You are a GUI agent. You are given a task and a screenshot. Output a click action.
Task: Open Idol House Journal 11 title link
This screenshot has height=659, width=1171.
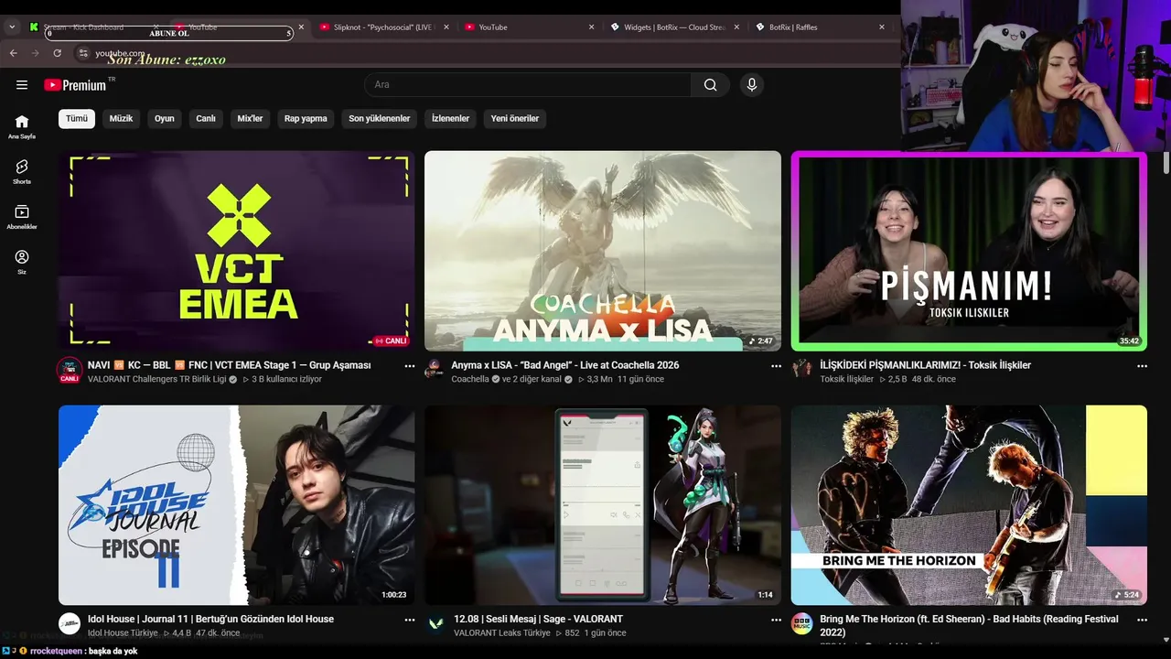[x=210, y=620]
